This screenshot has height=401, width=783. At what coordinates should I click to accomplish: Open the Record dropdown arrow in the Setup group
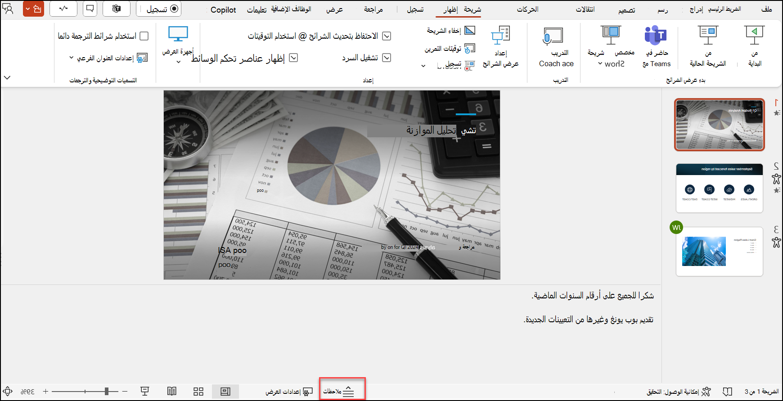[423, 66]
